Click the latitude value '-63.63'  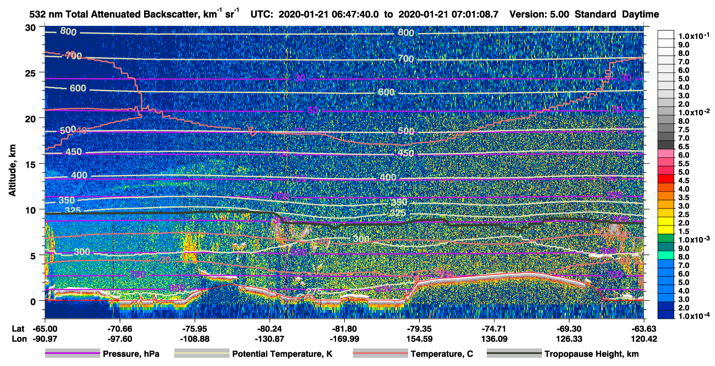pos(644,328)
